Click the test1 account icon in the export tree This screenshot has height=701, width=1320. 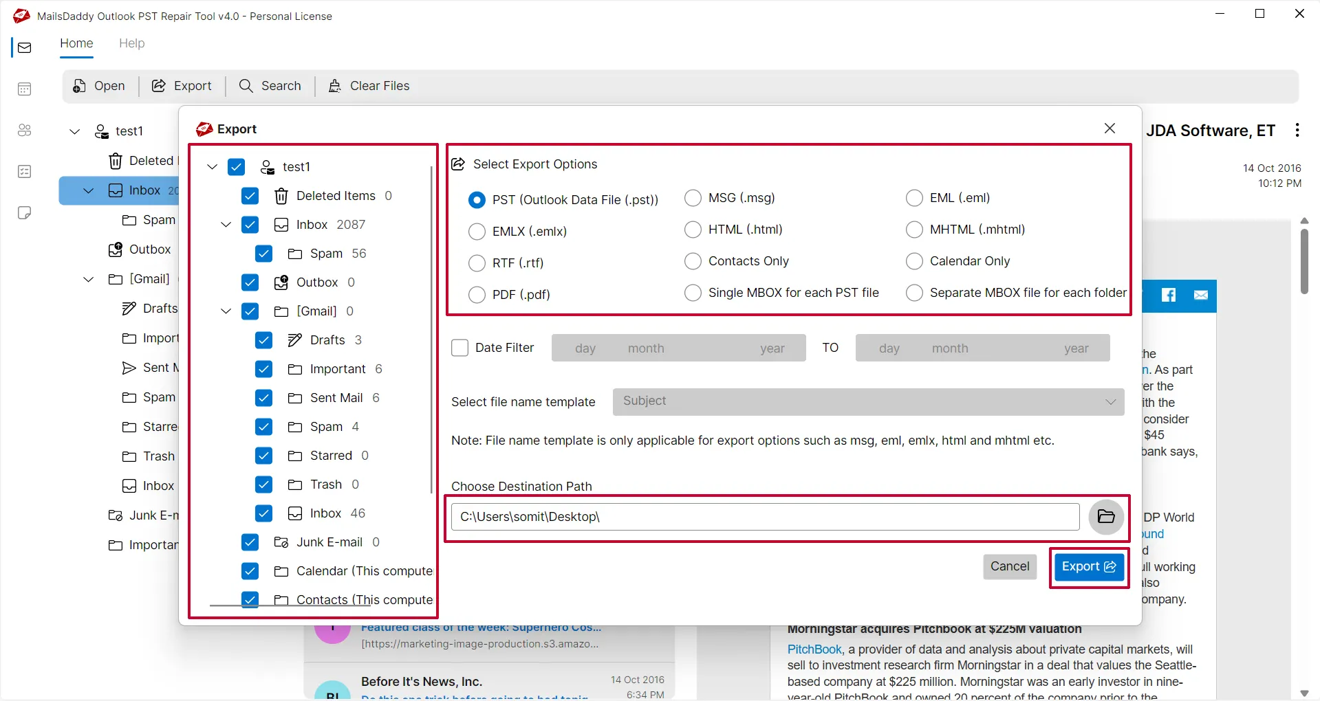tap(268, 167)
